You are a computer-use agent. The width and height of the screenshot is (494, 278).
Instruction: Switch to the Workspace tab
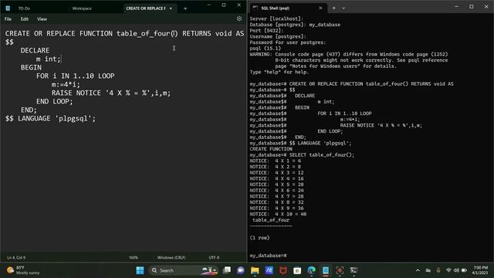(82, 8)
